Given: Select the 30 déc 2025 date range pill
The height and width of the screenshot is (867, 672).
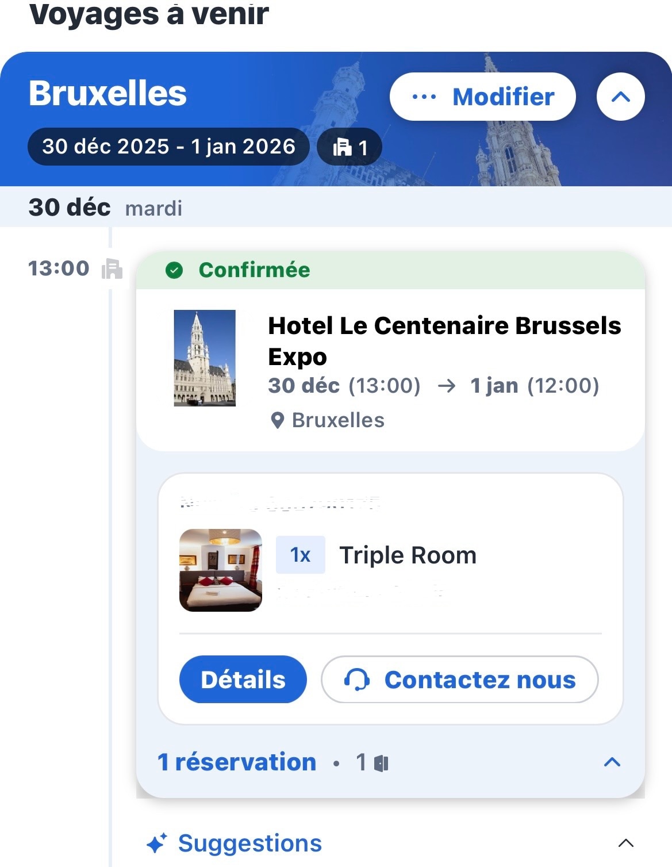Looking at the screenshot, I should 168,147.
